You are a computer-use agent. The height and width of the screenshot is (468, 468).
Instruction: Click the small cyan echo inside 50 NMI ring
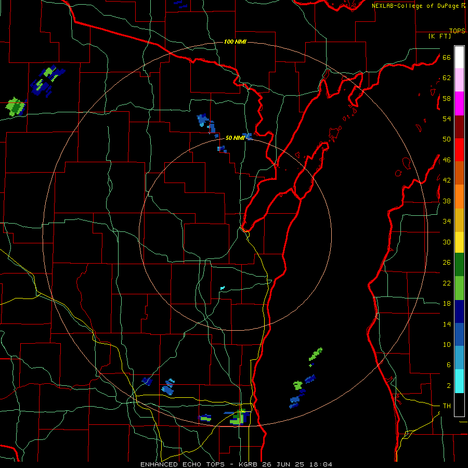coord(223,288)
